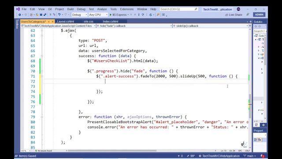The height and width of the screenshot is (159, 282).
Task: Select the UsersToCategory.js tab
Action: [x=33, y=22]
